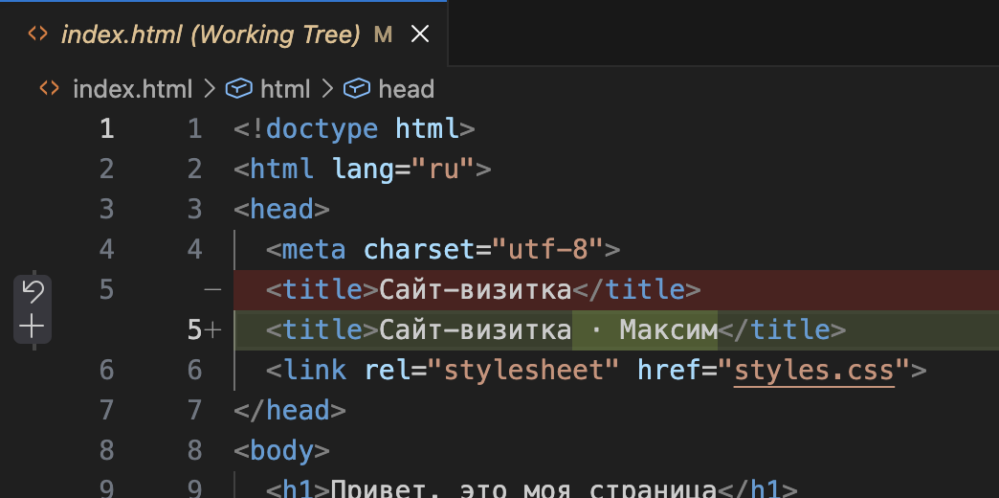Click the file icon before index.html breadcrumb
This screenshot has width=999, height=498.
(49, 88)
